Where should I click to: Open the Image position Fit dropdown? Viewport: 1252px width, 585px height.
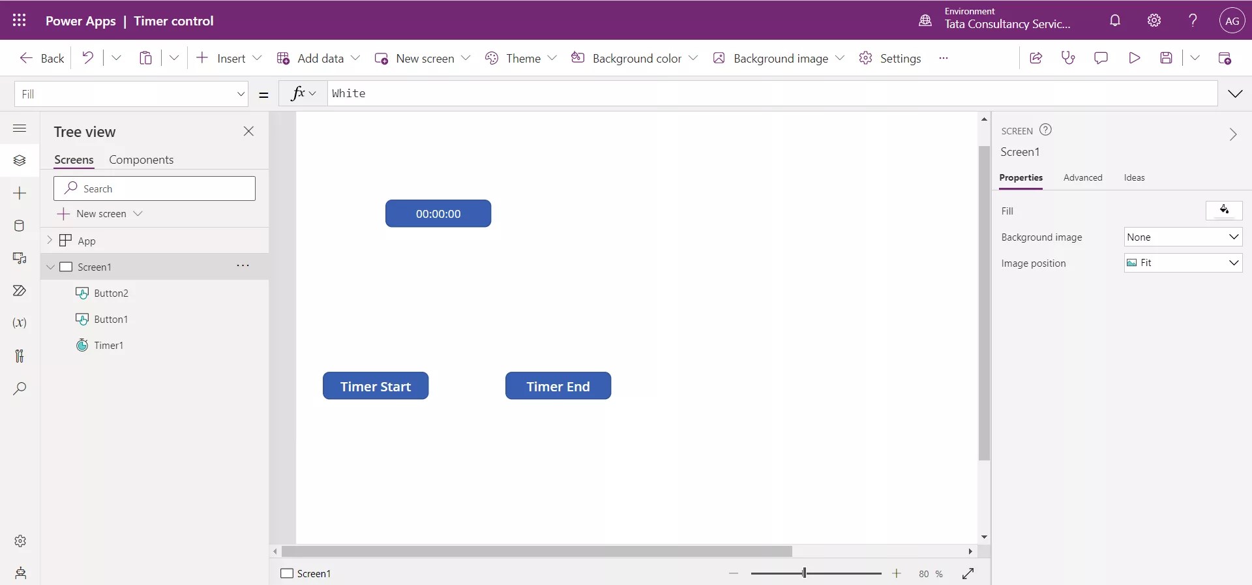[1183, 262]
